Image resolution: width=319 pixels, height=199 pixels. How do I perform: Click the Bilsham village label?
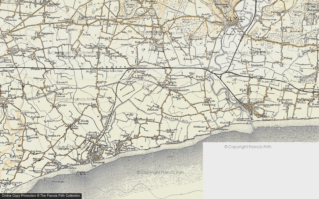pyautogui.click(x=152, y=109)
